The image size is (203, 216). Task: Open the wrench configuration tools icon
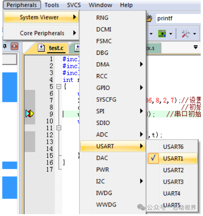pyautogui.click(x=186, y=34)
